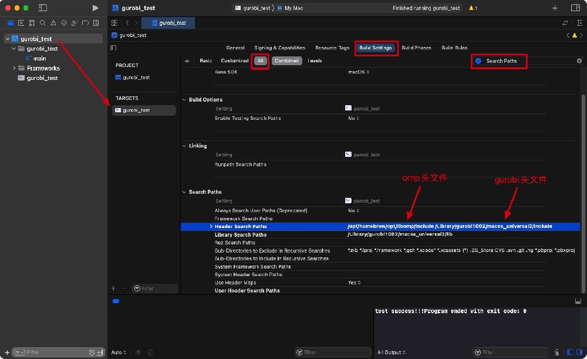Screen dimensions: 587x359
Task: Hide the project and targets list
Action: (113, 48)
